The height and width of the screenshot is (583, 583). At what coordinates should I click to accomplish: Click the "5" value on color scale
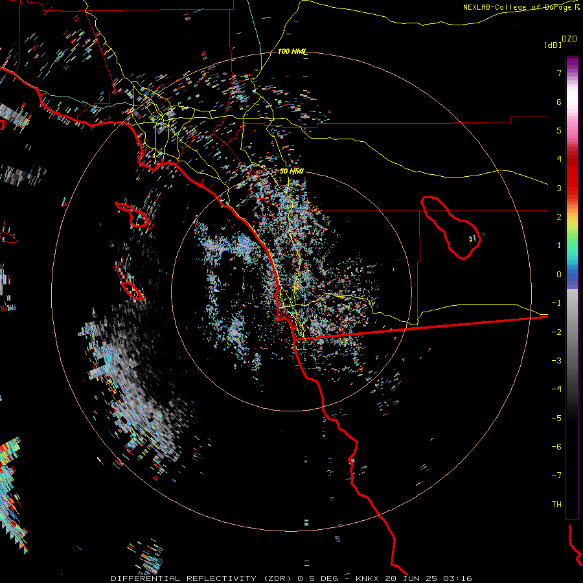(559, 130)
